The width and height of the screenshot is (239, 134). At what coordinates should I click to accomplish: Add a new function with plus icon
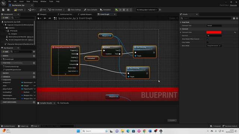(34, 63)
